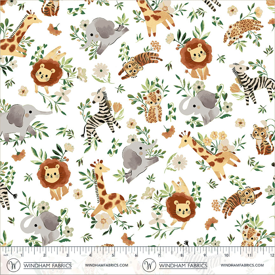275x275 pixels.
Task: Pick the number 11 on the ruler
Action: pos(250,255)
